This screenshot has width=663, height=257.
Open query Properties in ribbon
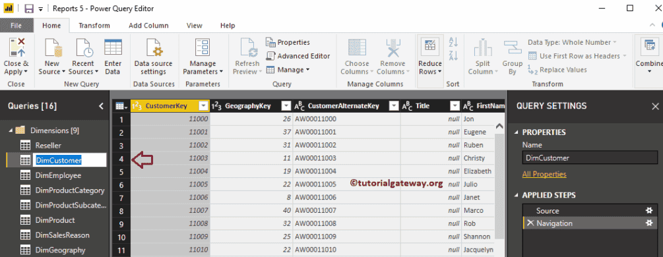tap(288, 42)
